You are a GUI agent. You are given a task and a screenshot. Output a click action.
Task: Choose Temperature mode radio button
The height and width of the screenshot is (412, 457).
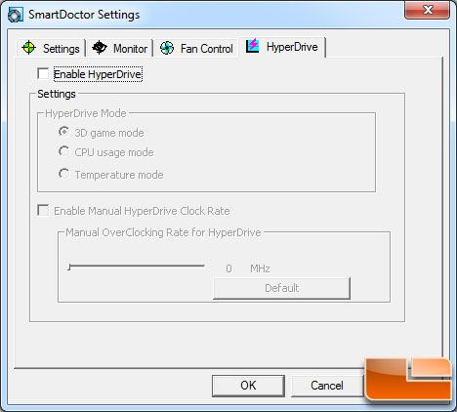(x=64, y=174)
